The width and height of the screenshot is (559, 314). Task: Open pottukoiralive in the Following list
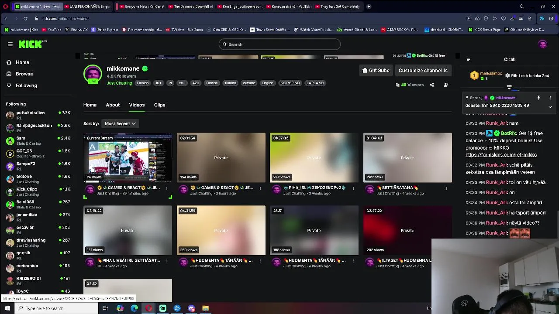coord(38,115)
